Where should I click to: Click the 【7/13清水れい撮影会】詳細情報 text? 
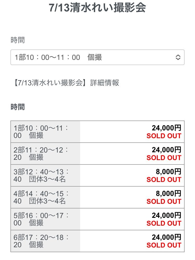pos(66,83)
